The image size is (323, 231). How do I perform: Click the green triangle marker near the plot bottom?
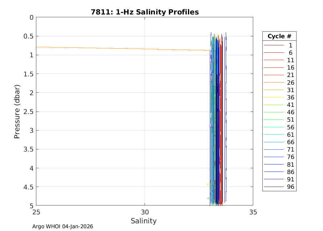point(209,198)
